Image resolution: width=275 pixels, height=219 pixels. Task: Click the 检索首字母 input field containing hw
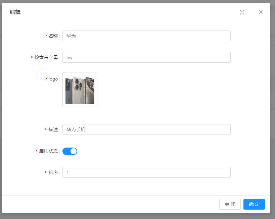pos(146,57)
